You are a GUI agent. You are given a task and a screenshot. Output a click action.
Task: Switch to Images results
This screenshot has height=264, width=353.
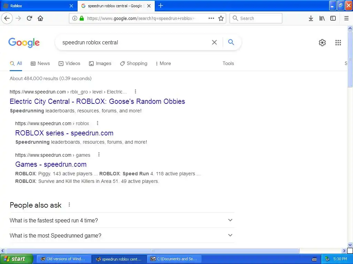pyautogui.click(x=100, y=64)
